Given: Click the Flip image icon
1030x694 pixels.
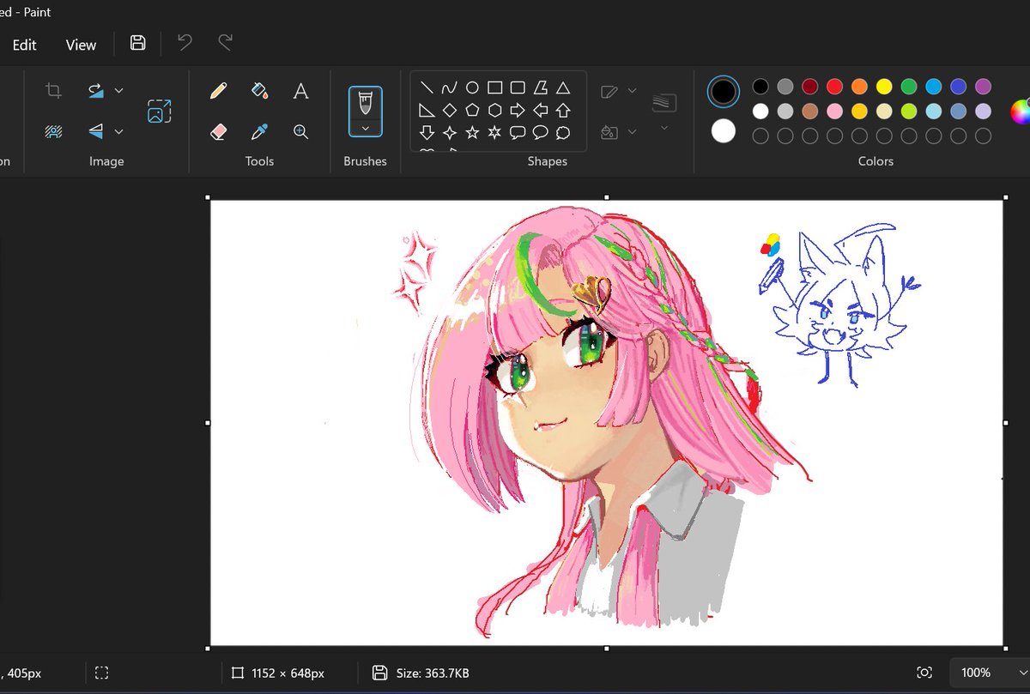Looking at the screenshot, I should tap(96, 131).
